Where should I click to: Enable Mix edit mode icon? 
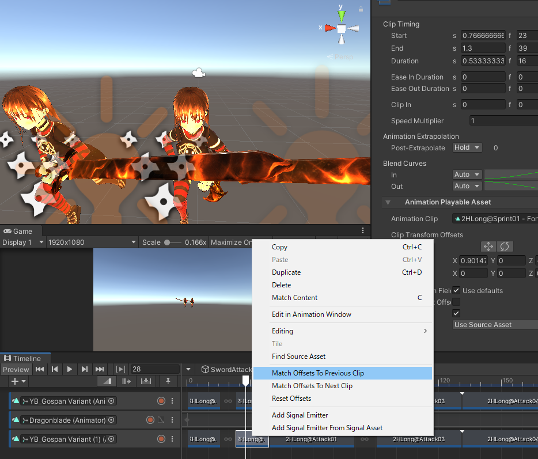107,381
